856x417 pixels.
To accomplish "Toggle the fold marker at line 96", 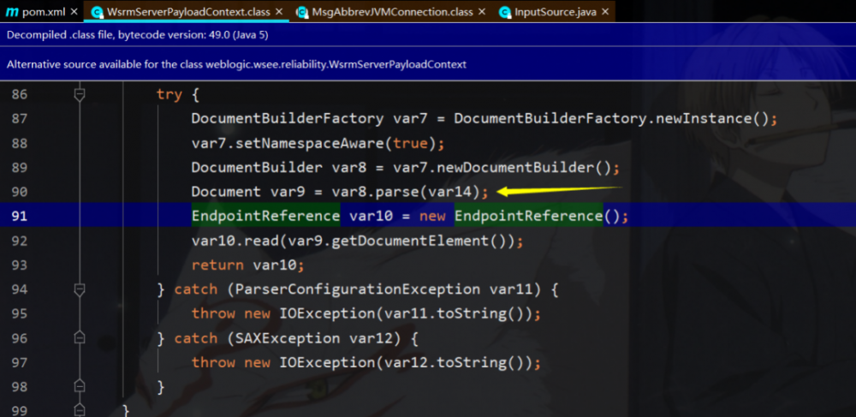I will pos(80,338).
